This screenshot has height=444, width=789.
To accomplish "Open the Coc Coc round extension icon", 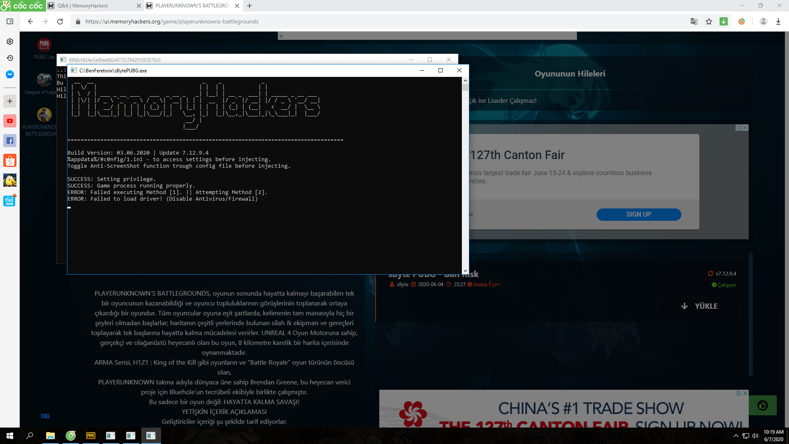I will [742, 21].
